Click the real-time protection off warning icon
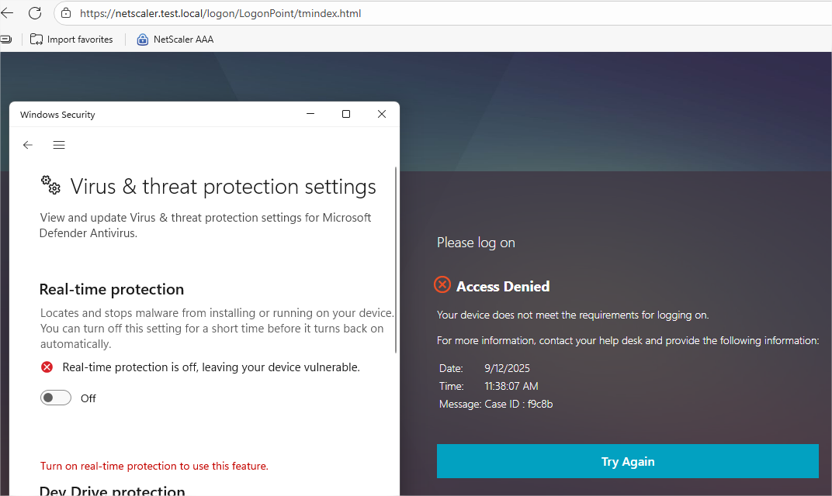The height and width of the screenshot is (496, 832). point(47,367)
